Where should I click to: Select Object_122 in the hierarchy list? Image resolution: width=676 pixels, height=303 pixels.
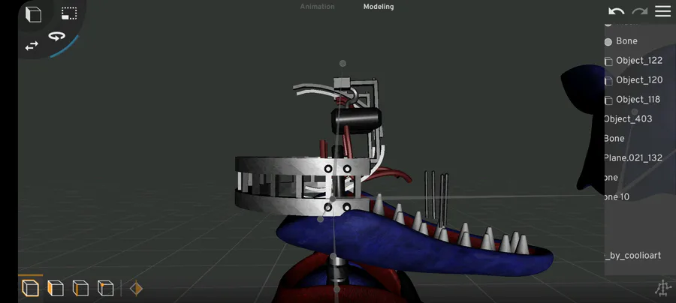pyautogui.click(x=639, y=61)
